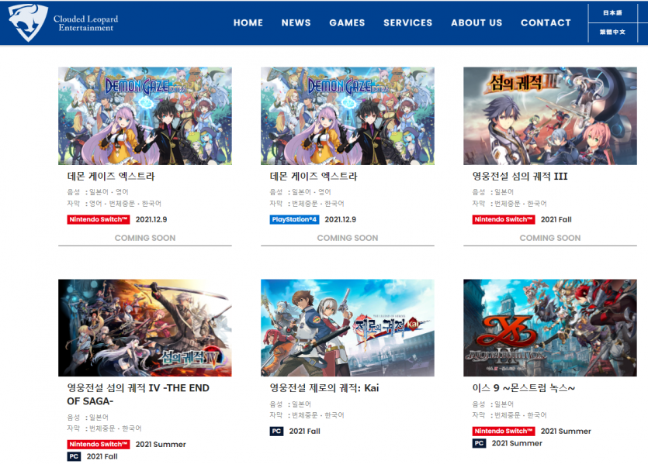Click Nintendo Switch badge under 섬의 궤적 III
The image size is (648, 464).
504,219
